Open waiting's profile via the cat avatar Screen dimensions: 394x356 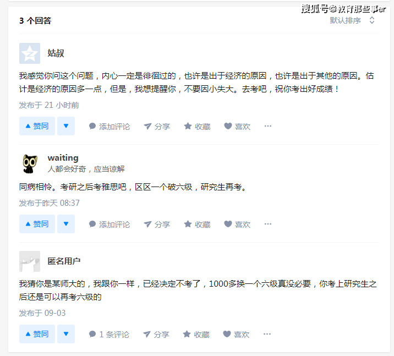(x=30, y=164)
